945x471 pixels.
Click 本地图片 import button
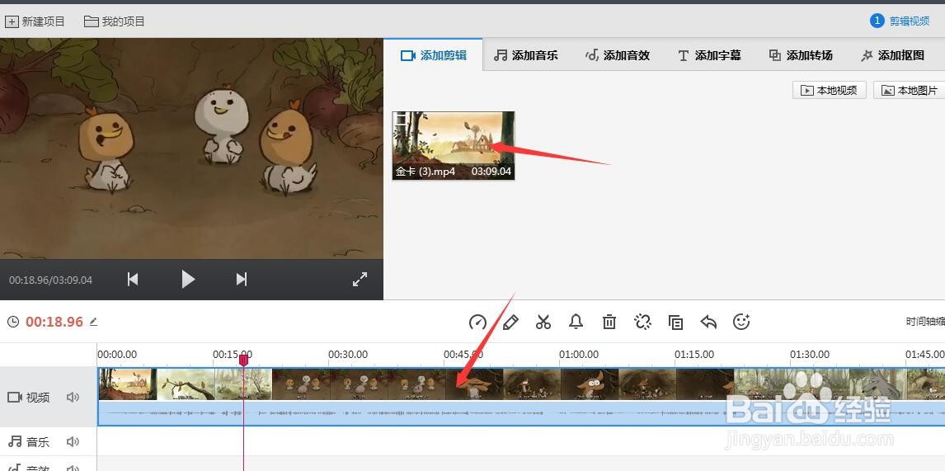tap(910, 91)
